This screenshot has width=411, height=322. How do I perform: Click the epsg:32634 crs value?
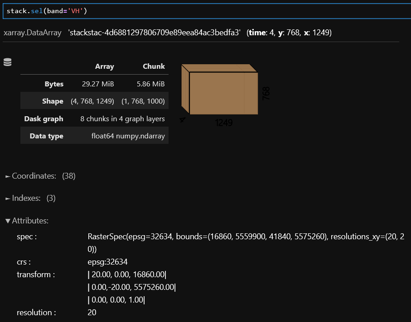click(106, 262)
